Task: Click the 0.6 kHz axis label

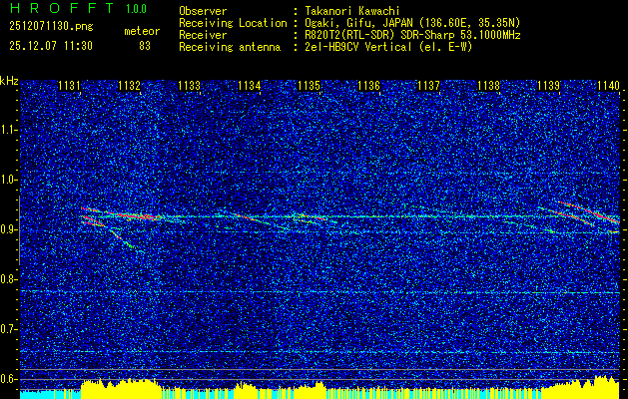Action: [8, 379]
